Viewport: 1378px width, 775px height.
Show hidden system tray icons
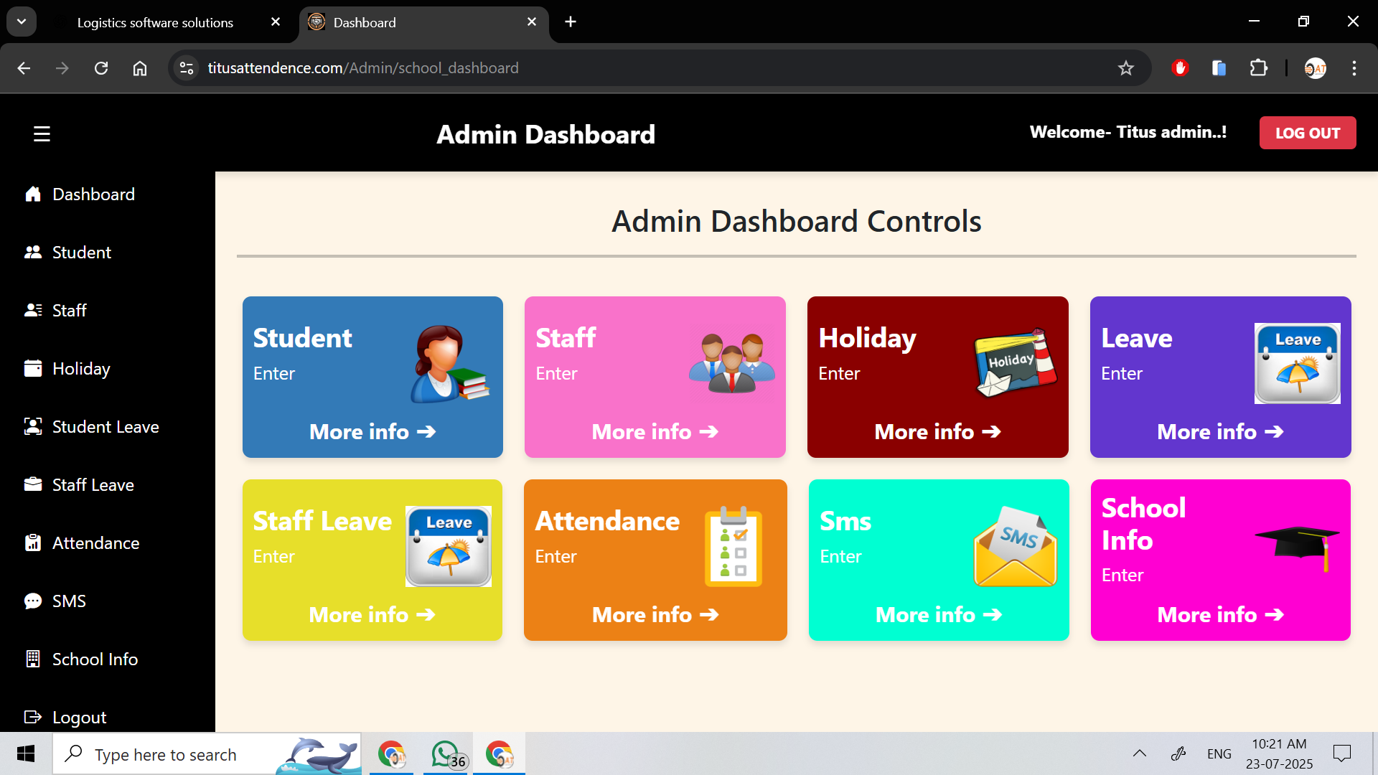tap(1139, 753)
